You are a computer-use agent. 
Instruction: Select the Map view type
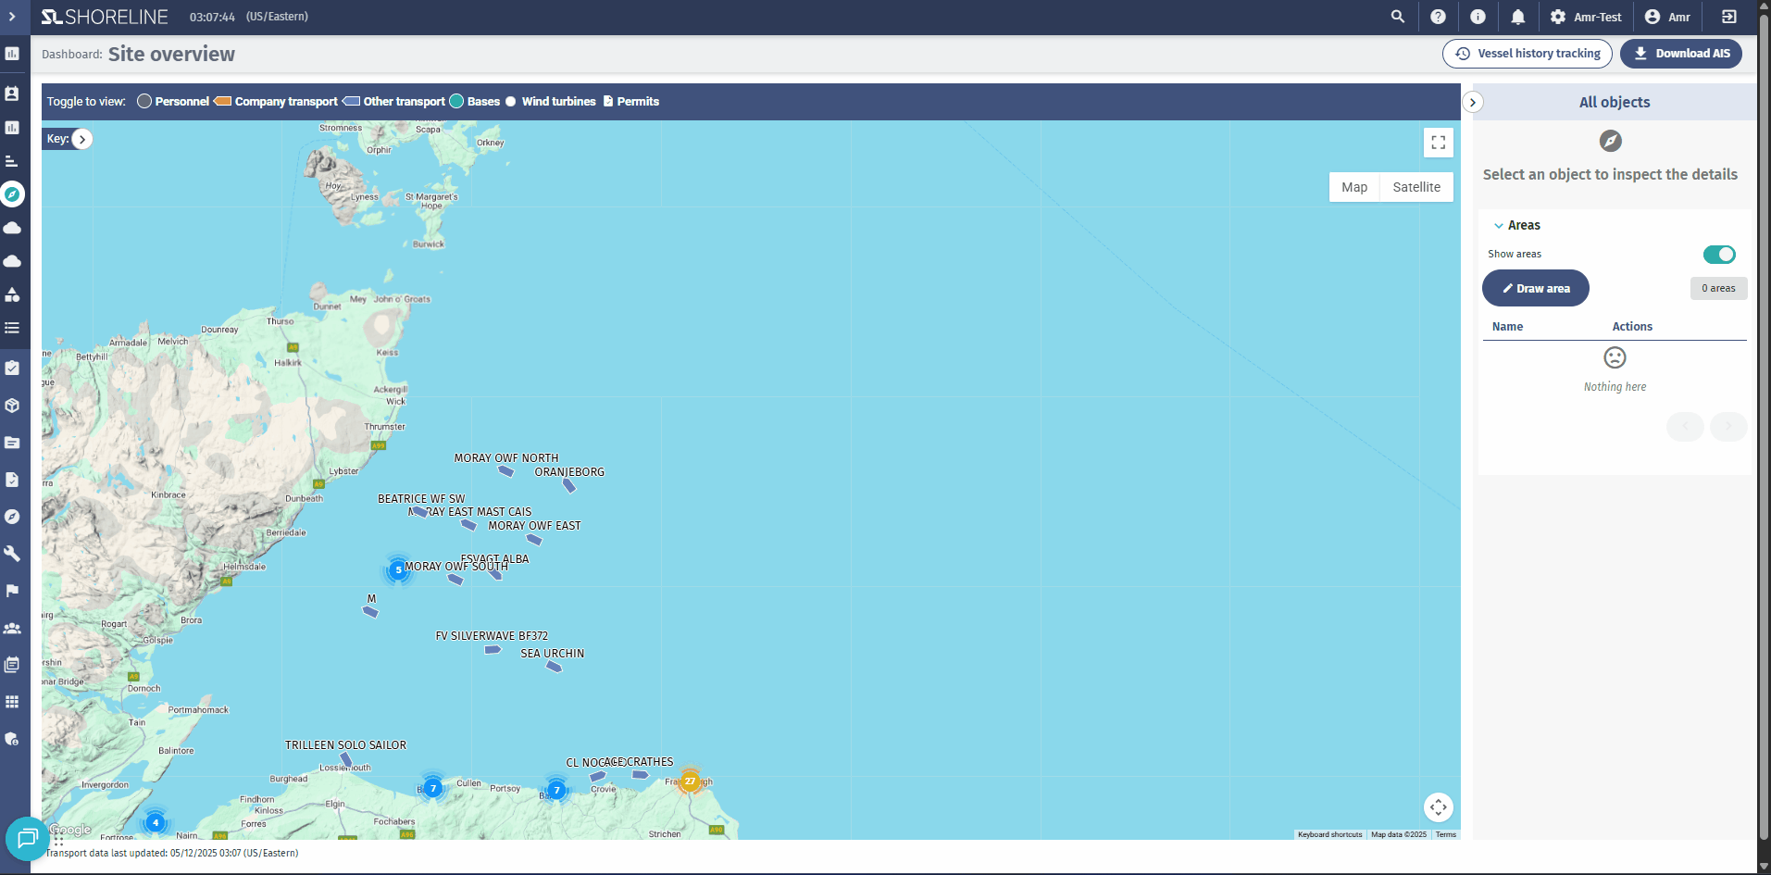click(x=1353, y=187)
